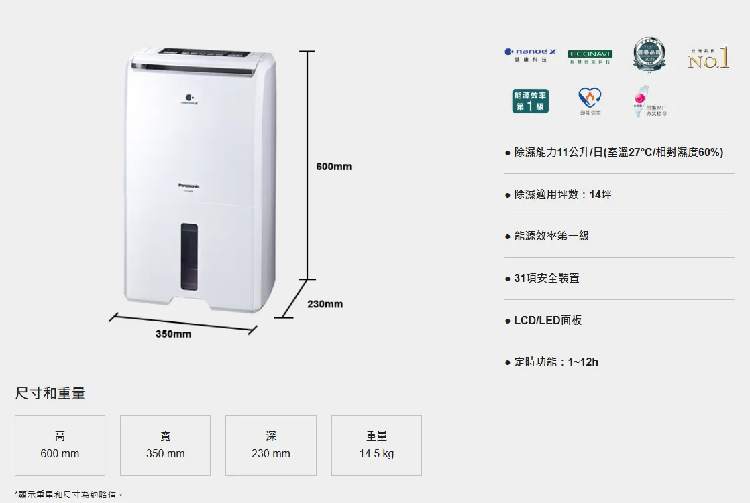Select the 深 230 mm dimension box
The image size is (750, 503).
pos(271,445)
